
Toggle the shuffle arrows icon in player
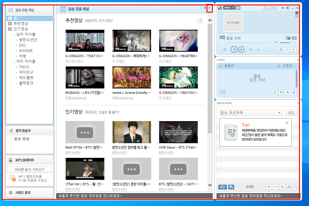pyautogui.click(x=294, y=38)
